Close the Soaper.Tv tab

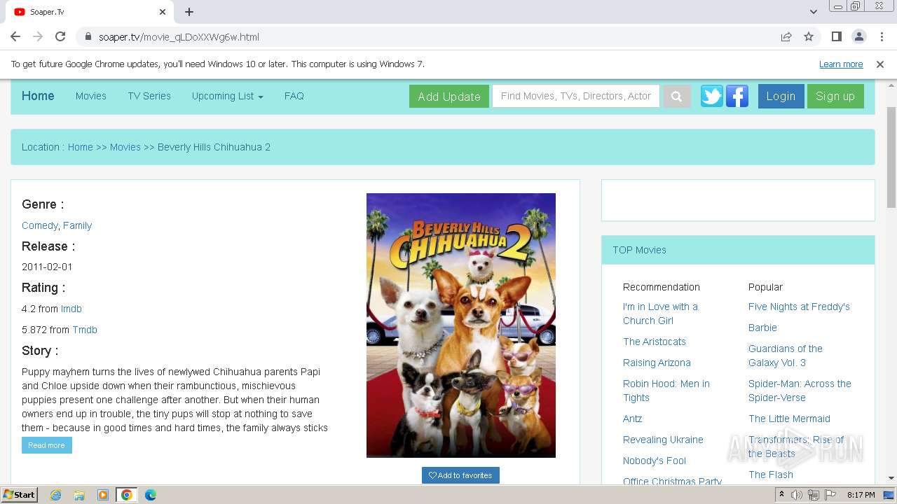163,12
